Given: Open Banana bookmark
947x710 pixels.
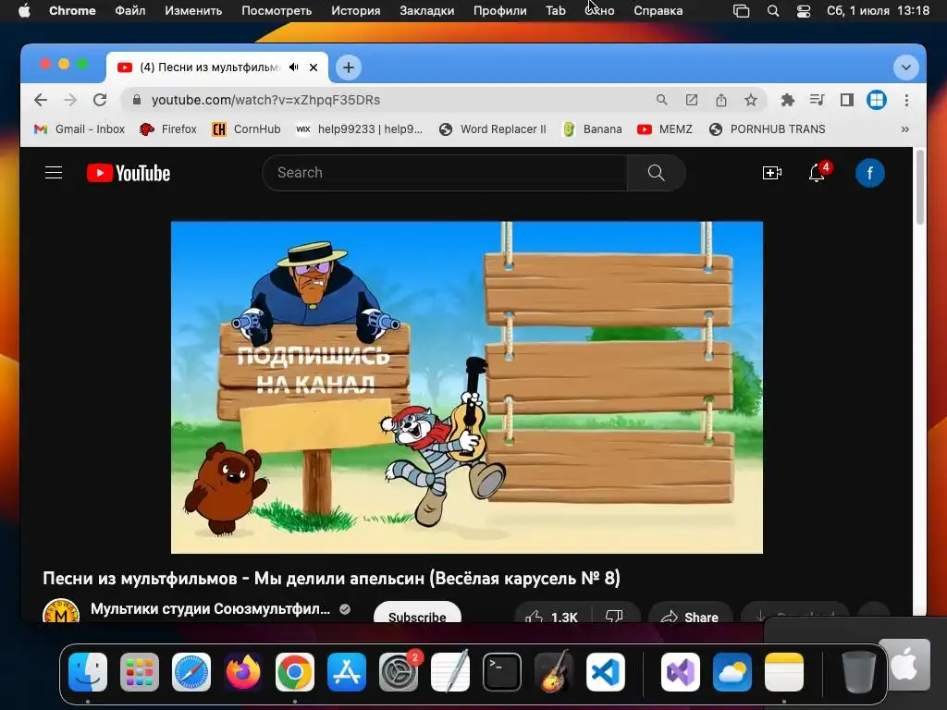Looking at the screenshot, I should coord(592,129).
